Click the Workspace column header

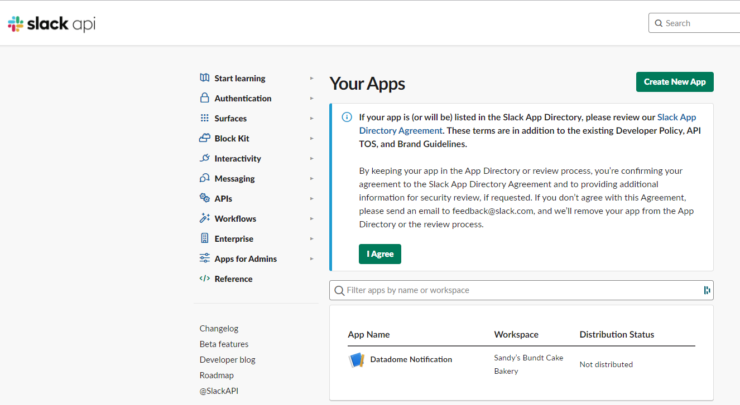(x=516, y=335)
